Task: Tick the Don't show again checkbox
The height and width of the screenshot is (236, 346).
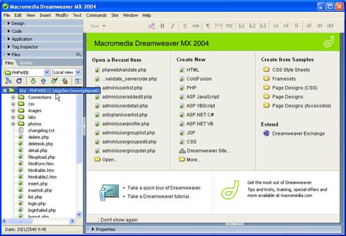Action: point(96,220)
